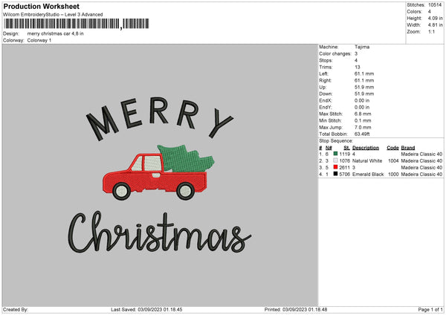Click the Left value 61.1 mm
Viewport: 446px width, 315px height.
pos(364,74)
